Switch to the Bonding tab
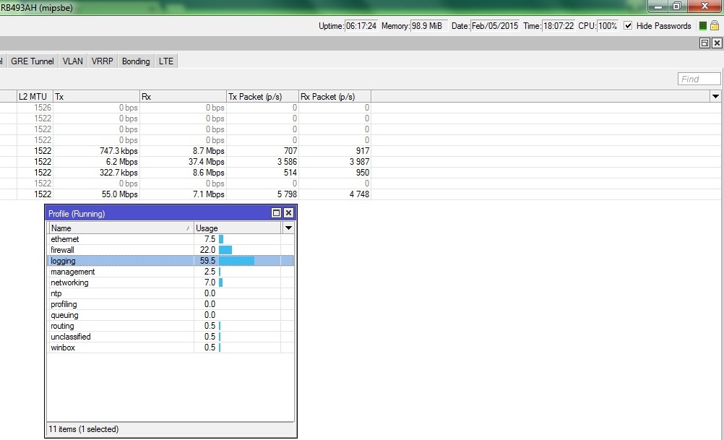This screenshot has height=440, width=724. 136,61
